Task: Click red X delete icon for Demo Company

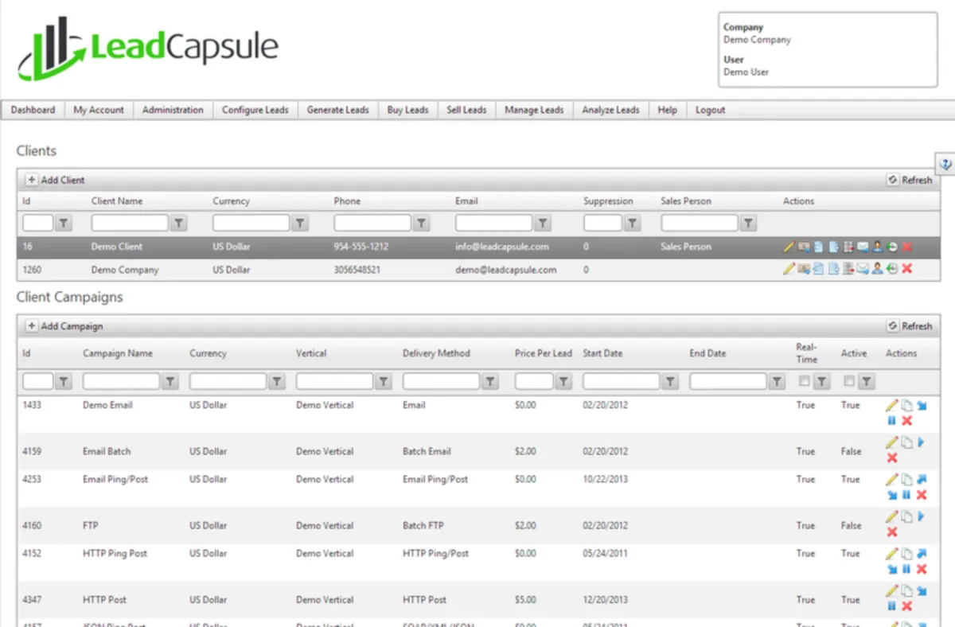Action: tap(906, 269)
